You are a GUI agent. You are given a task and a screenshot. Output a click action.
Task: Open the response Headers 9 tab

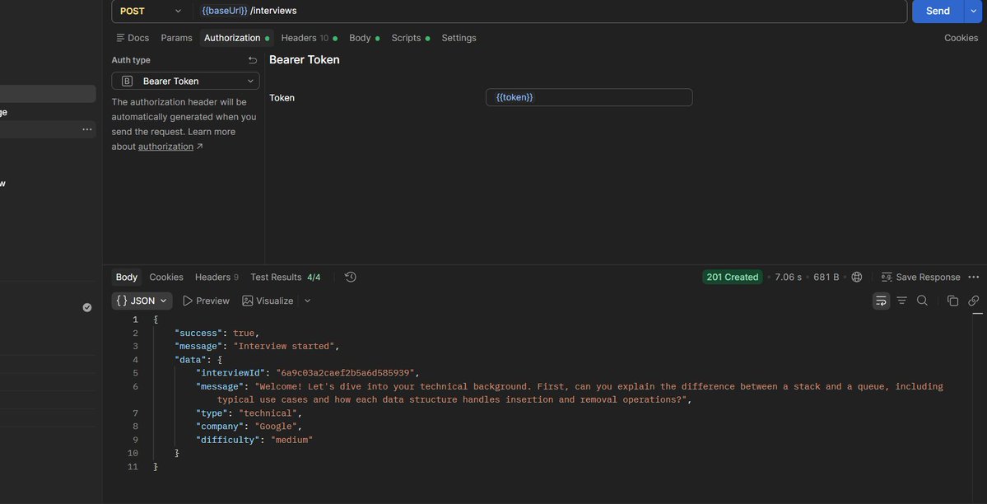216,278
